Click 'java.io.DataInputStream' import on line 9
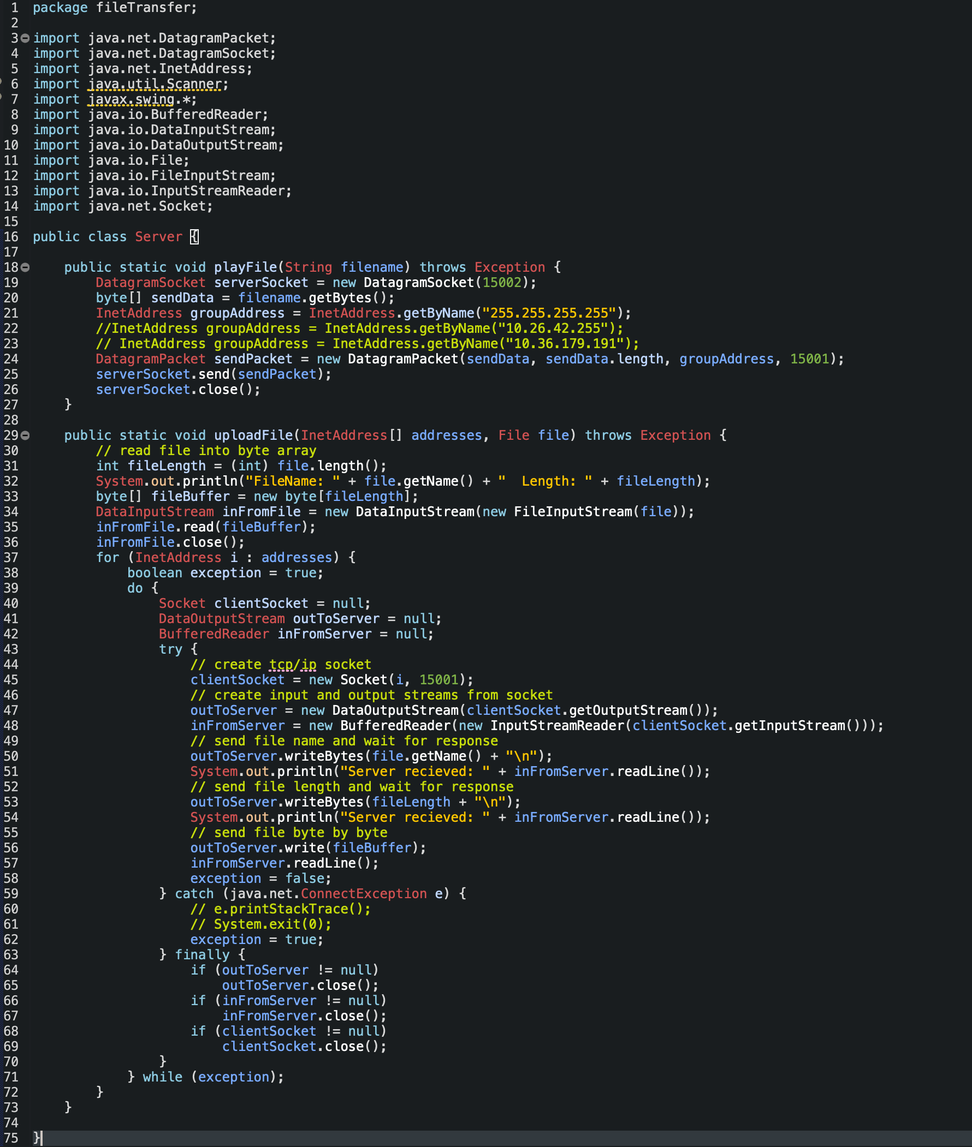Image resolution: width=972 pixels, height=1147 pixels. (x=178, y=130)
